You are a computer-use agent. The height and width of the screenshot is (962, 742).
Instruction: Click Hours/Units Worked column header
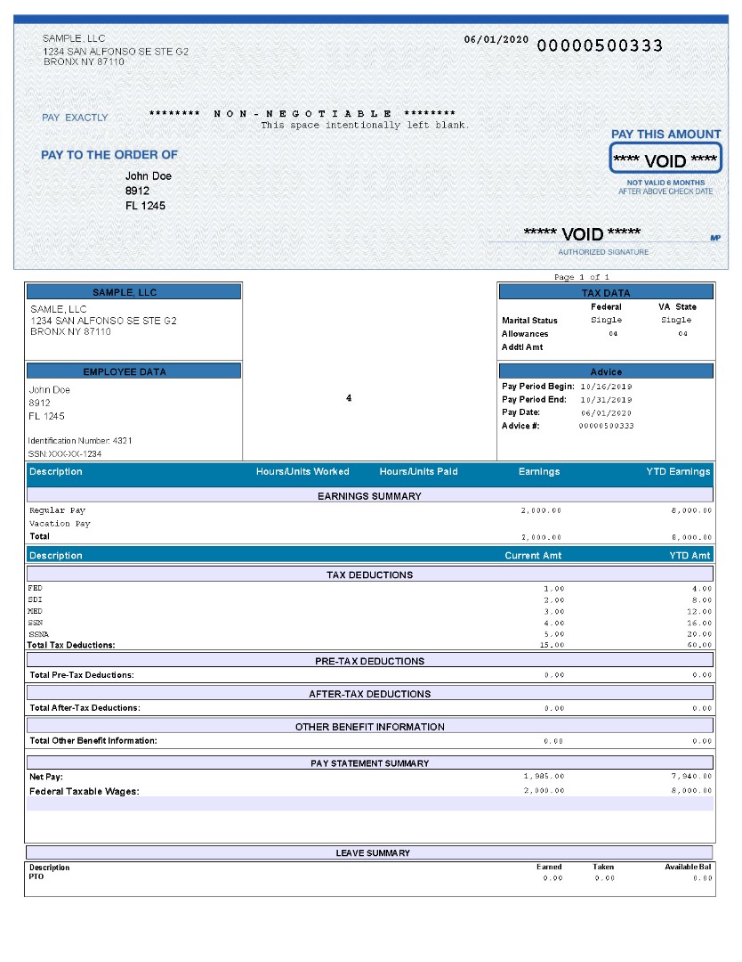tap(302, 471)
